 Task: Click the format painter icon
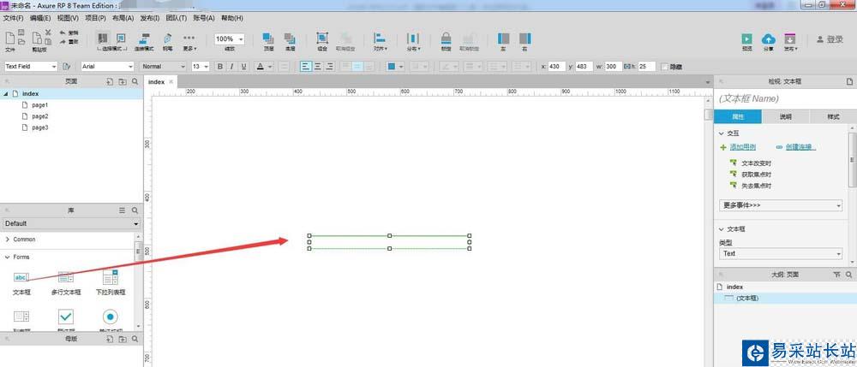click(67, 67)
